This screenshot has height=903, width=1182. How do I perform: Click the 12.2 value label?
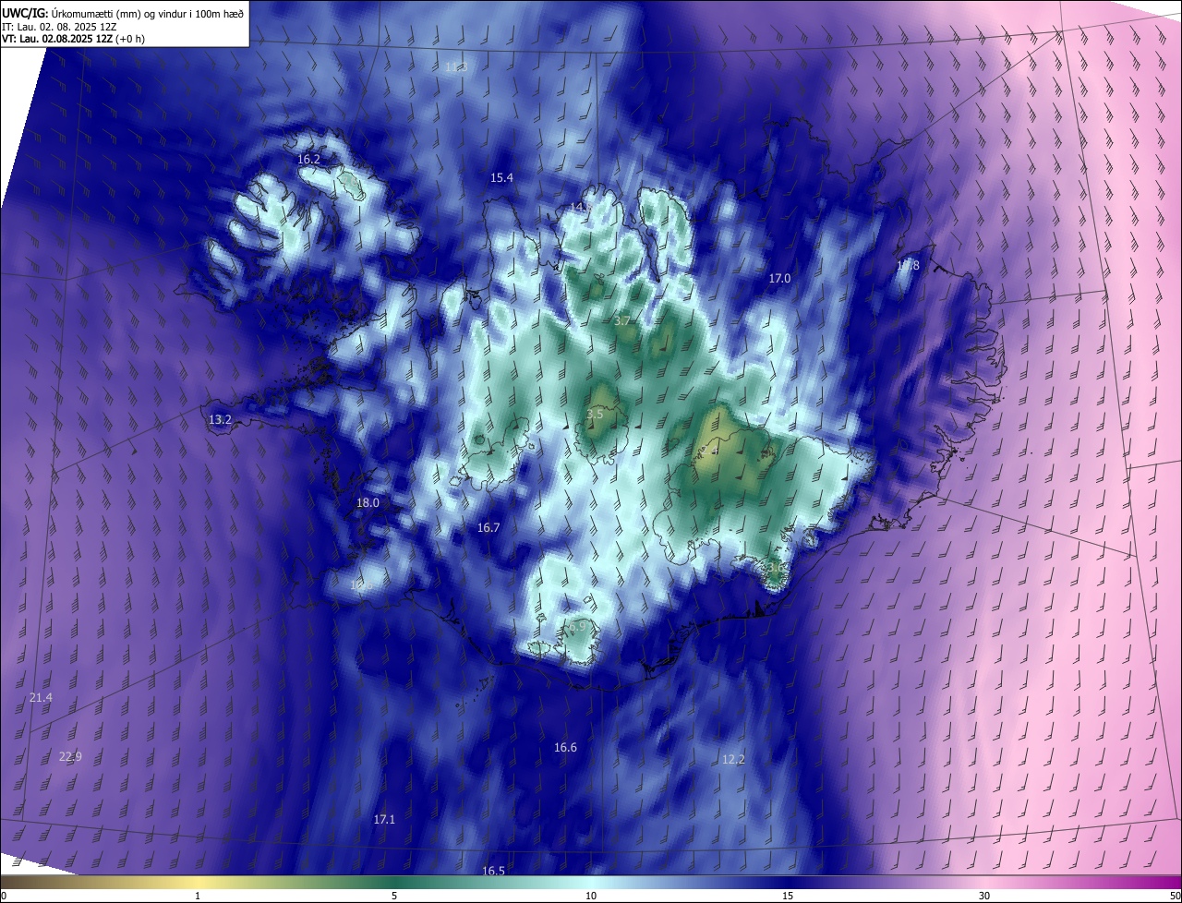coord(733,760)
